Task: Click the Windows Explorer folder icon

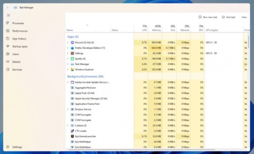Action: click(x=73, y=70)
